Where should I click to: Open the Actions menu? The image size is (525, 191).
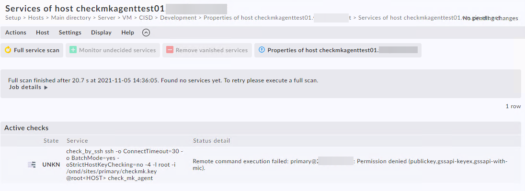click(16, 33)
